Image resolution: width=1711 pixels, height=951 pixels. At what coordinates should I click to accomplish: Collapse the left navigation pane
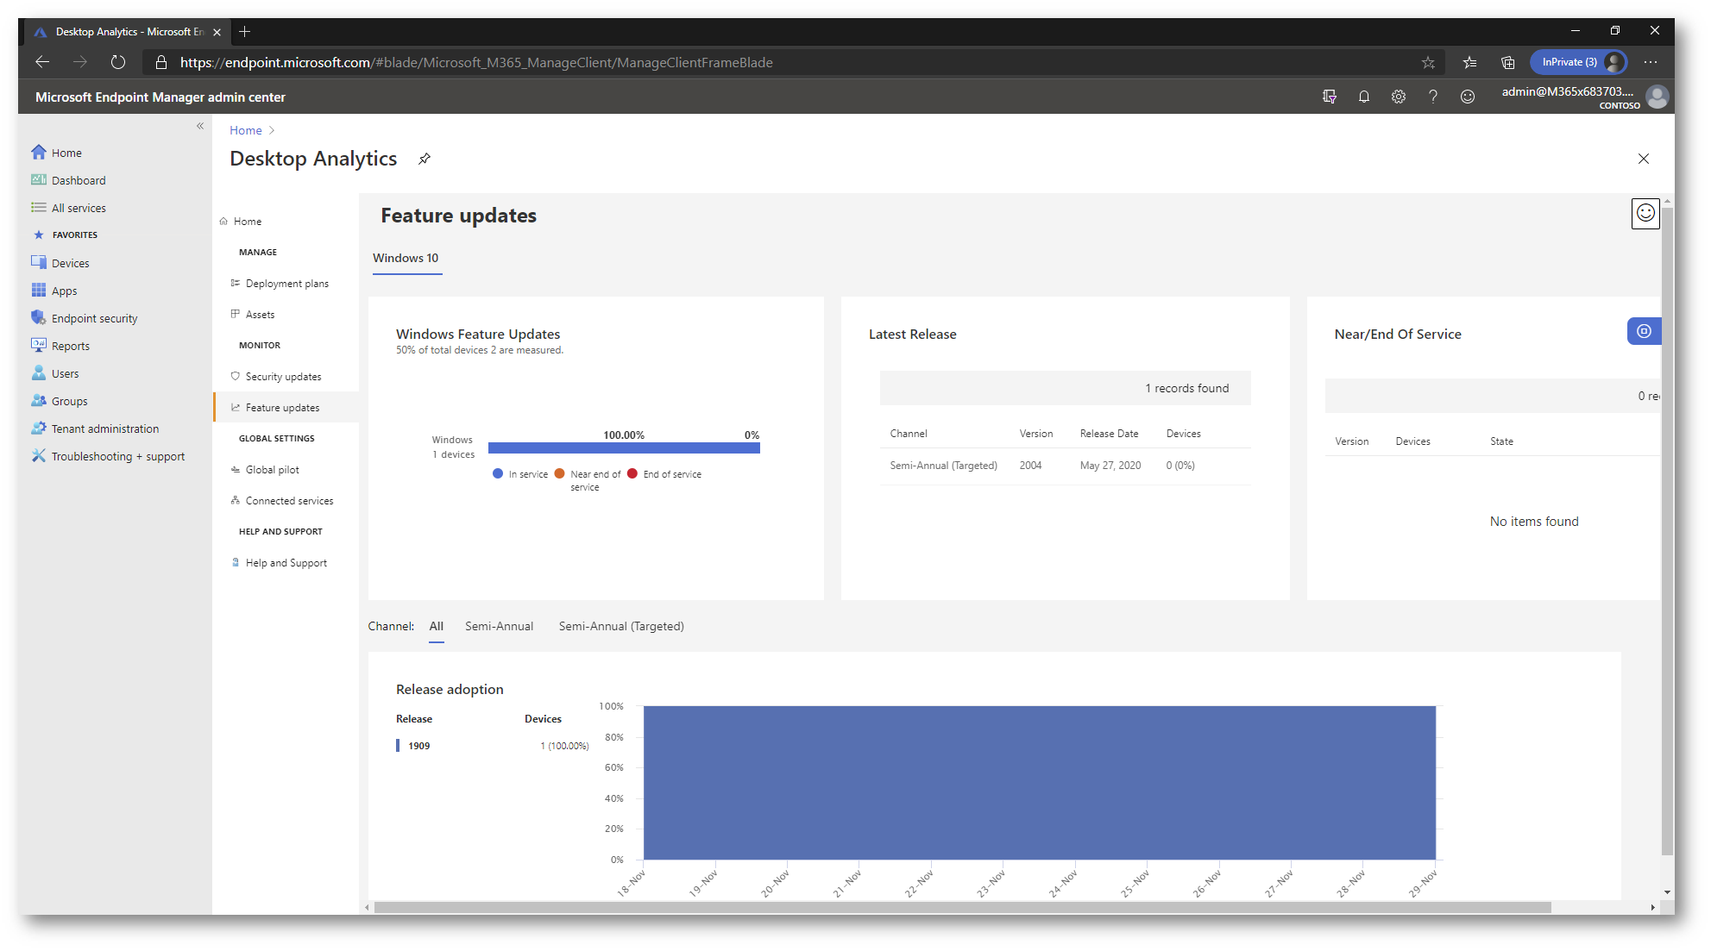coord(200,126)
